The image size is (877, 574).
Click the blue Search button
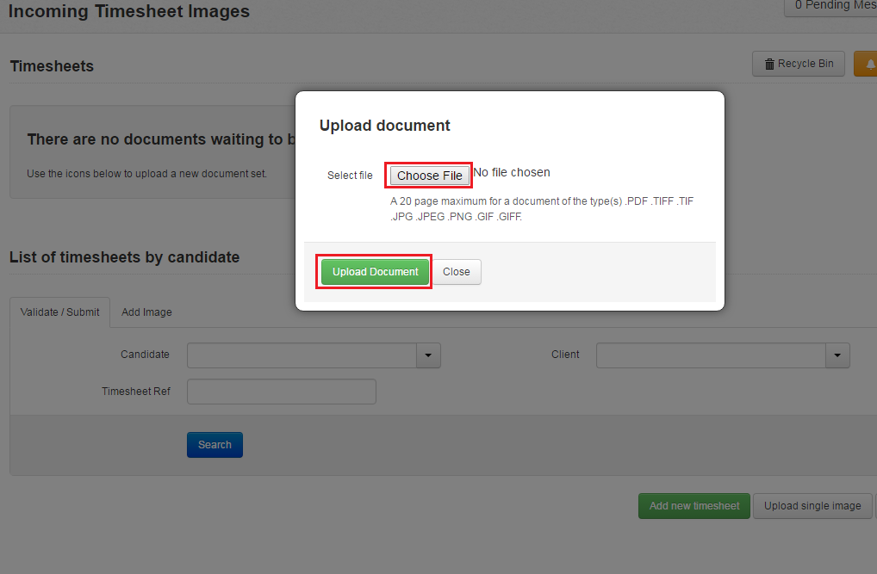[x=215, y=445]
